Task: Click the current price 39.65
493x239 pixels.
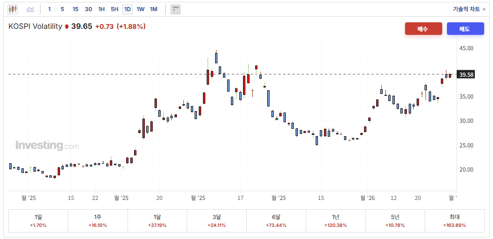Action: point(82,27)
